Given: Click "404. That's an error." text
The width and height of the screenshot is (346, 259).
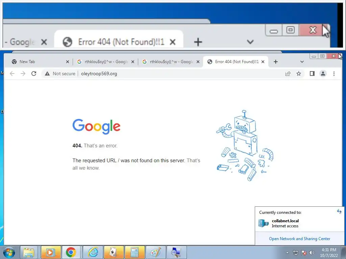Looking at the screenshot, I should tap(95, 146).
